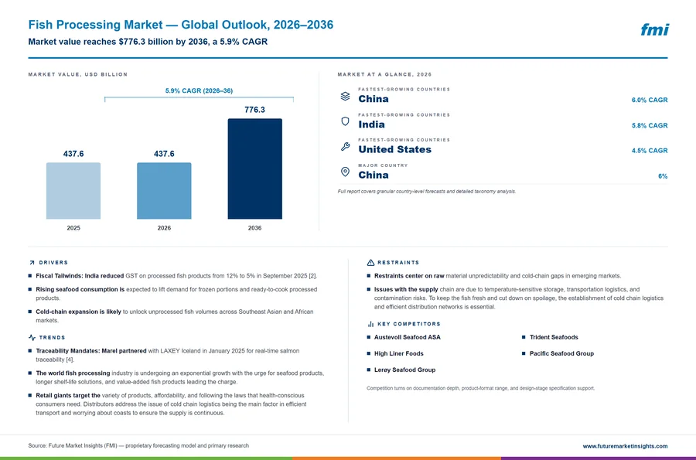Click the title Fish Processing Market — Global Outlook
The width and height of the screenshot is (696, 460).
point(181,25)
